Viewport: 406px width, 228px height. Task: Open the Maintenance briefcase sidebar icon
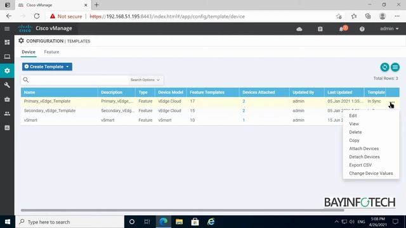tap(7, 99)
